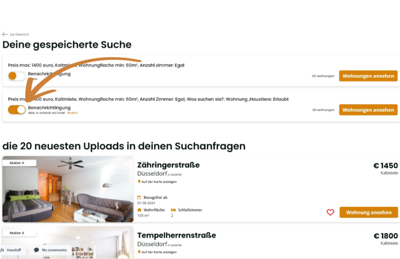View the 132 wohnungen via Wohnungen ansehen

(368, 76)
